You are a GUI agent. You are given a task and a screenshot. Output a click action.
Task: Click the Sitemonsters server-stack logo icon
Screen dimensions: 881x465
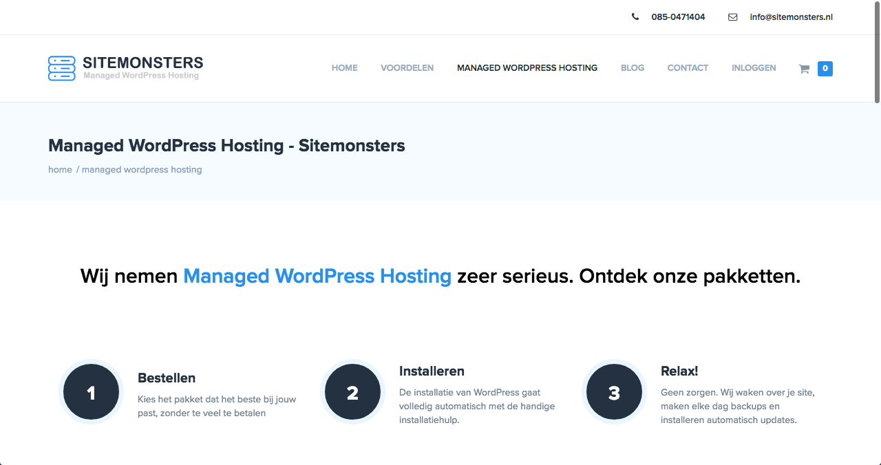point(61,68)
